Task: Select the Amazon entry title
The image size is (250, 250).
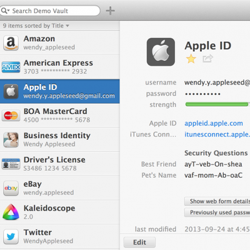Action: point(39,39)
